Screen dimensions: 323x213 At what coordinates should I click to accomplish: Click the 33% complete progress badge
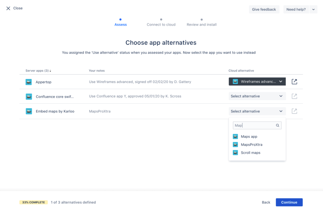[x=33, y=202]
